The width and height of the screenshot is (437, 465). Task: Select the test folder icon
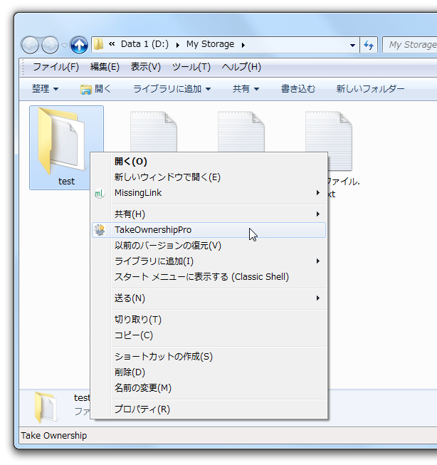(61, 140)
